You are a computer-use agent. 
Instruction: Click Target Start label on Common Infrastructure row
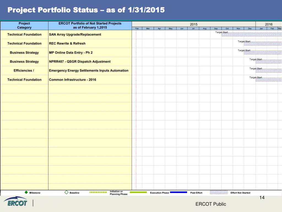pos(256,78)
